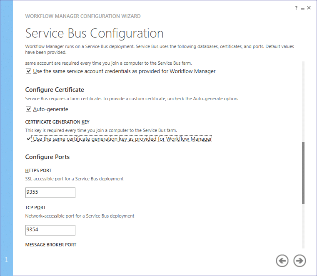Click the Service Bus Configuration title
This screenshot has height=276, width=317.
coord(95,33)
